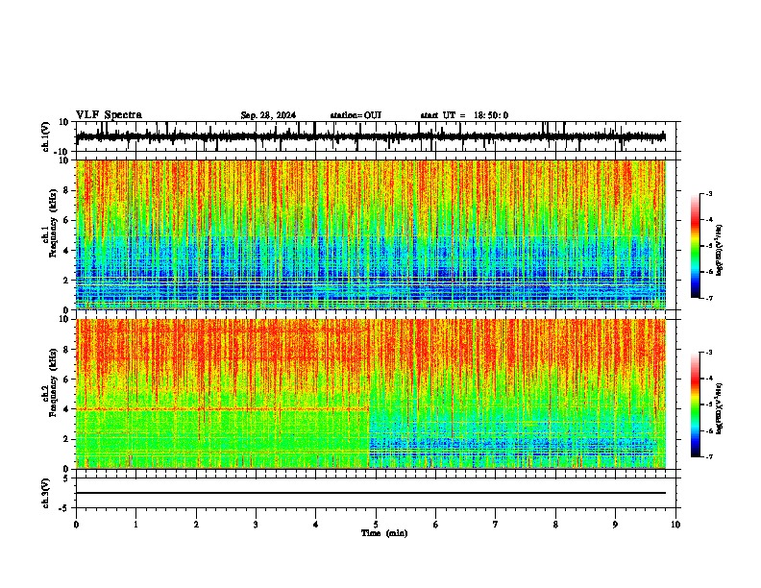Click the "5" tick on ch.3(V) axis
This screenshot has width=761, height=588.
point(67,478)
